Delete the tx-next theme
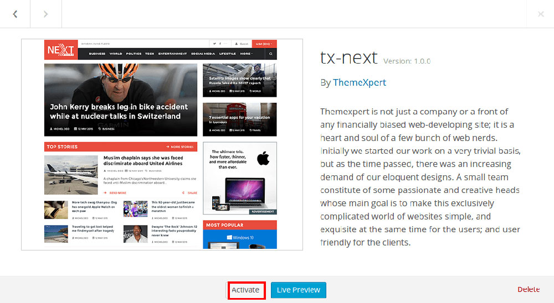 (529, 289)
